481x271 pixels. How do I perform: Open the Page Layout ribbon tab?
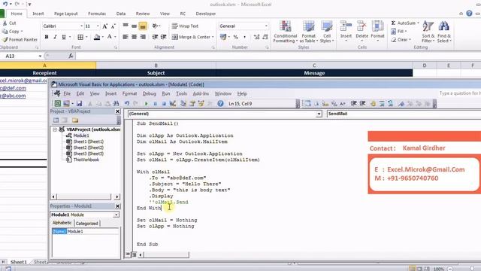(x=65, y=14)
